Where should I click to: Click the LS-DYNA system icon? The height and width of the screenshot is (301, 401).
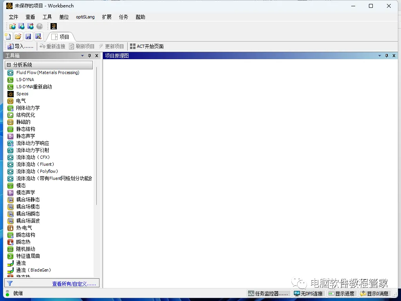pos(10,80)
